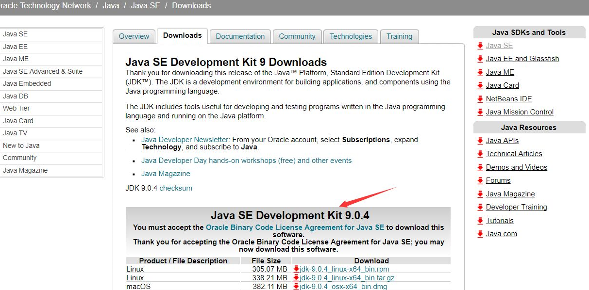Click the red arrow beside Developer Training
Image resolution: width=589 pixels, height=290 pixels.
pos(480,207)
